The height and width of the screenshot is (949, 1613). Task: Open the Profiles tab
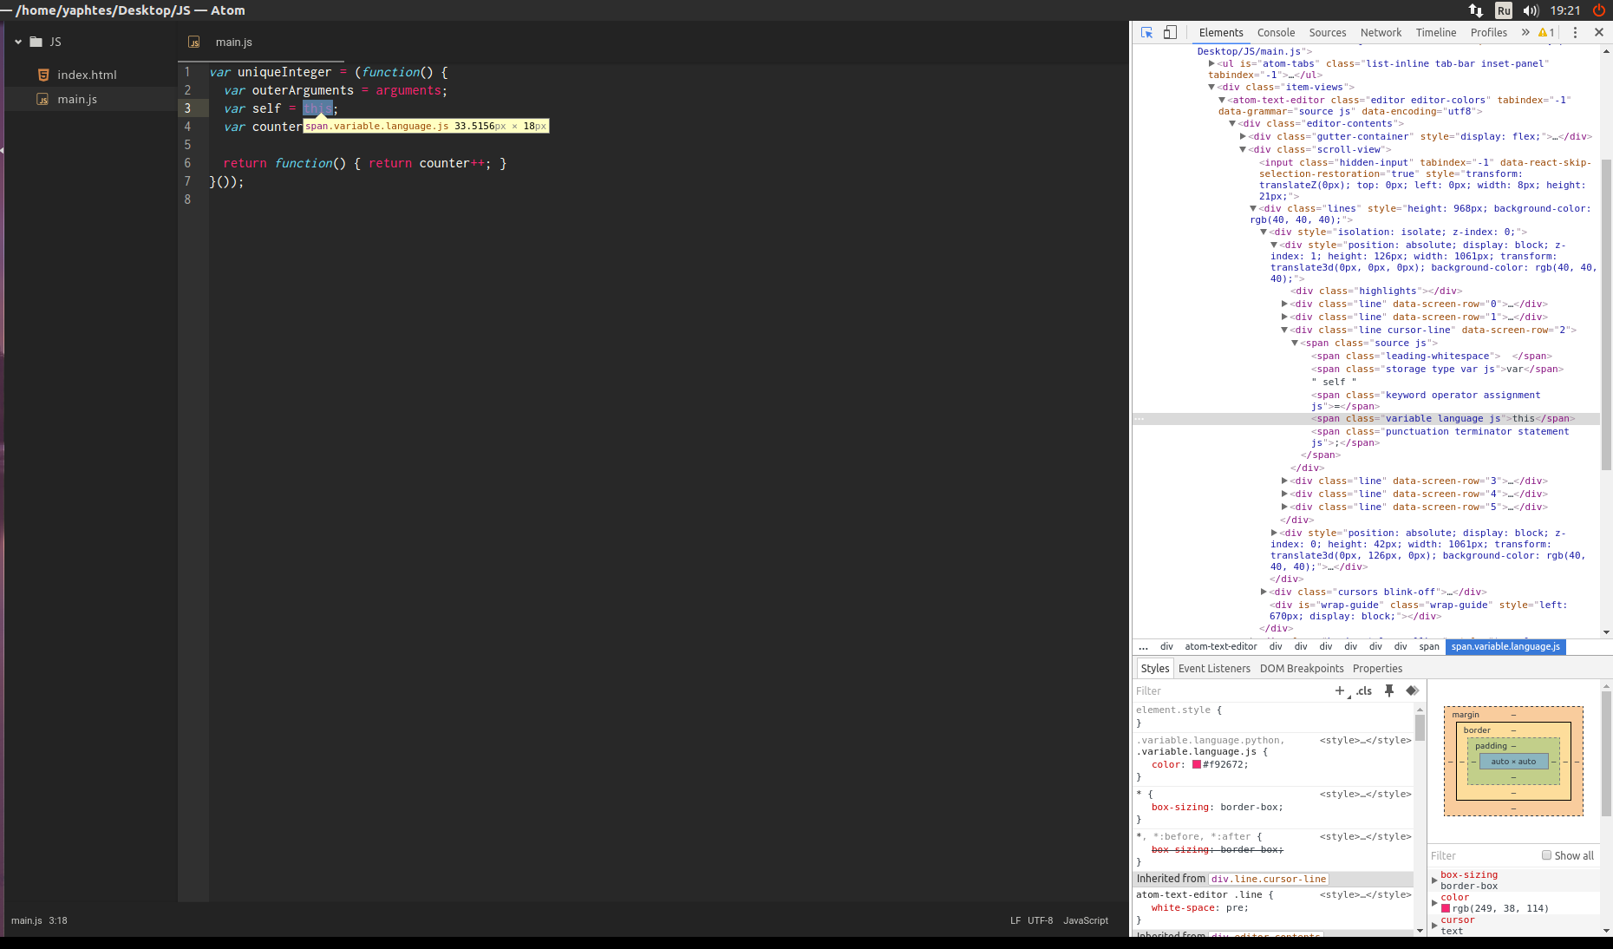[1489, 32]
